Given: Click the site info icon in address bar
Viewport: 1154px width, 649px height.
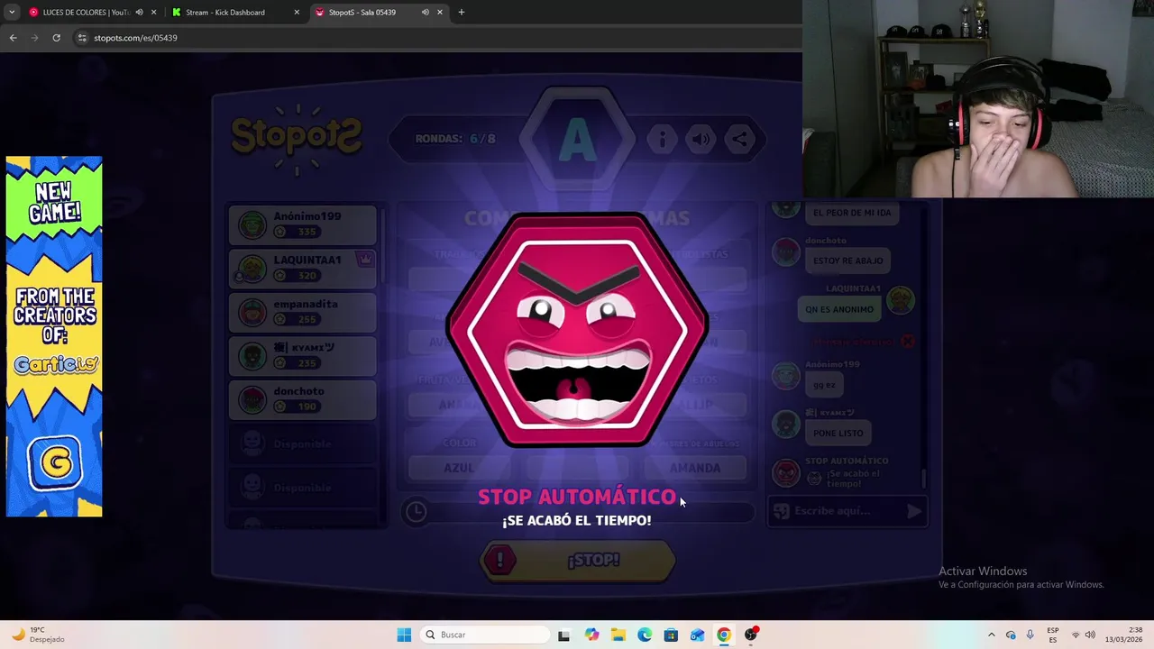Looking at the screenshot, I should (x=82, y=38).
